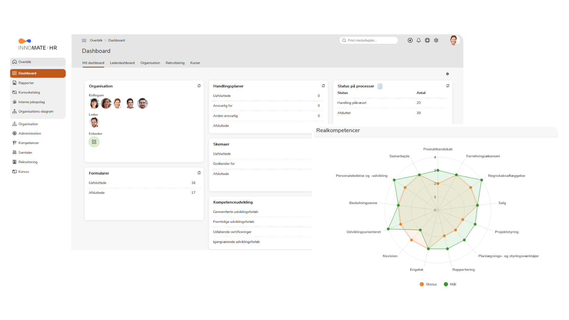The width and height of the screenshot is (569, 320).
Task: Refresh the Handlingsplaner widget
Action: pyautogui.click(x=323, y=86)
